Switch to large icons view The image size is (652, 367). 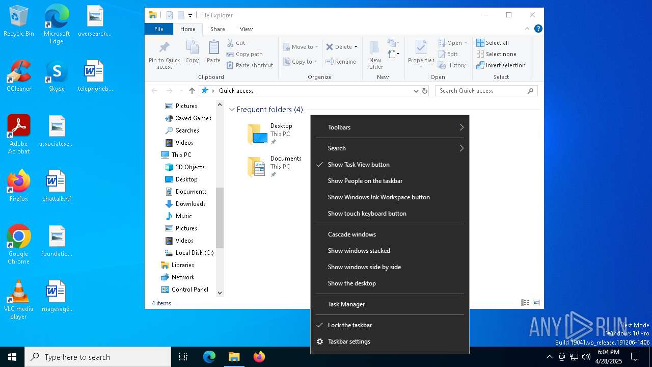tap(536, 303)
